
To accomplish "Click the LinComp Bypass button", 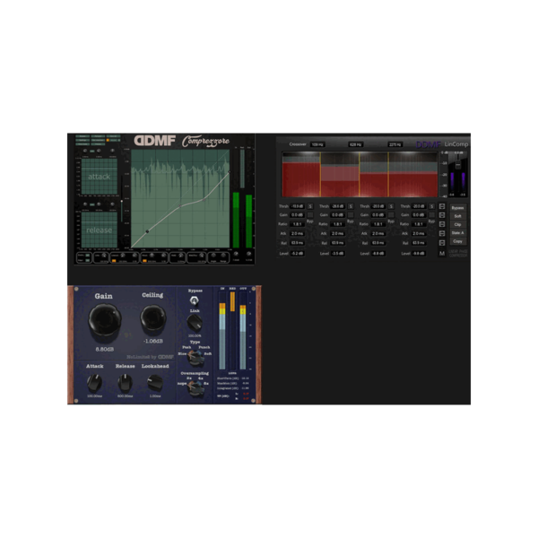I will click(x=457, y=208).
